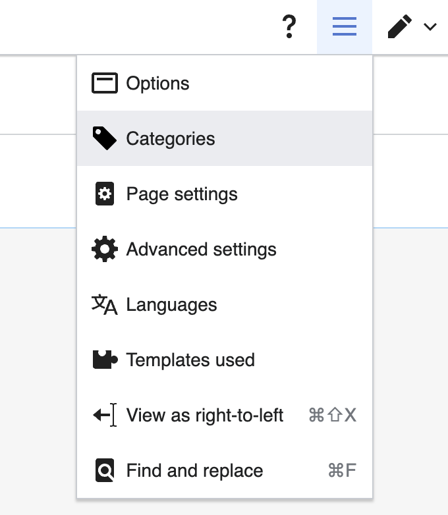The image size is (448, 515).
Task: Click the question mark help icon
Action: click(289, 27)
